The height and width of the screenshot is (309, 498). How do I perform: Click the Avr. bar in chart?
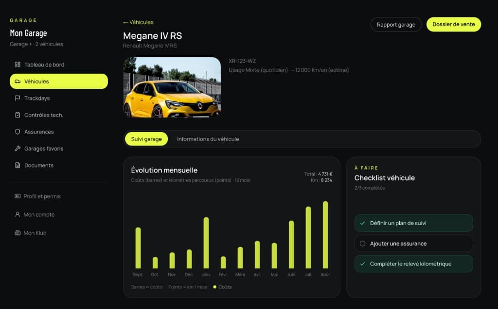tap(257, 255)
